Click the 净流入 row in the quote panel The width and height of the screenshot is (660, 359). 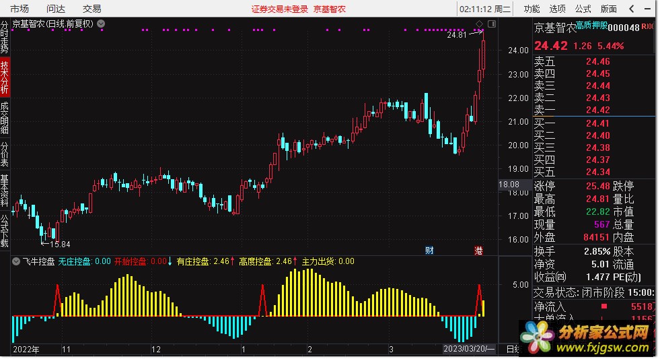coord(594,306)
